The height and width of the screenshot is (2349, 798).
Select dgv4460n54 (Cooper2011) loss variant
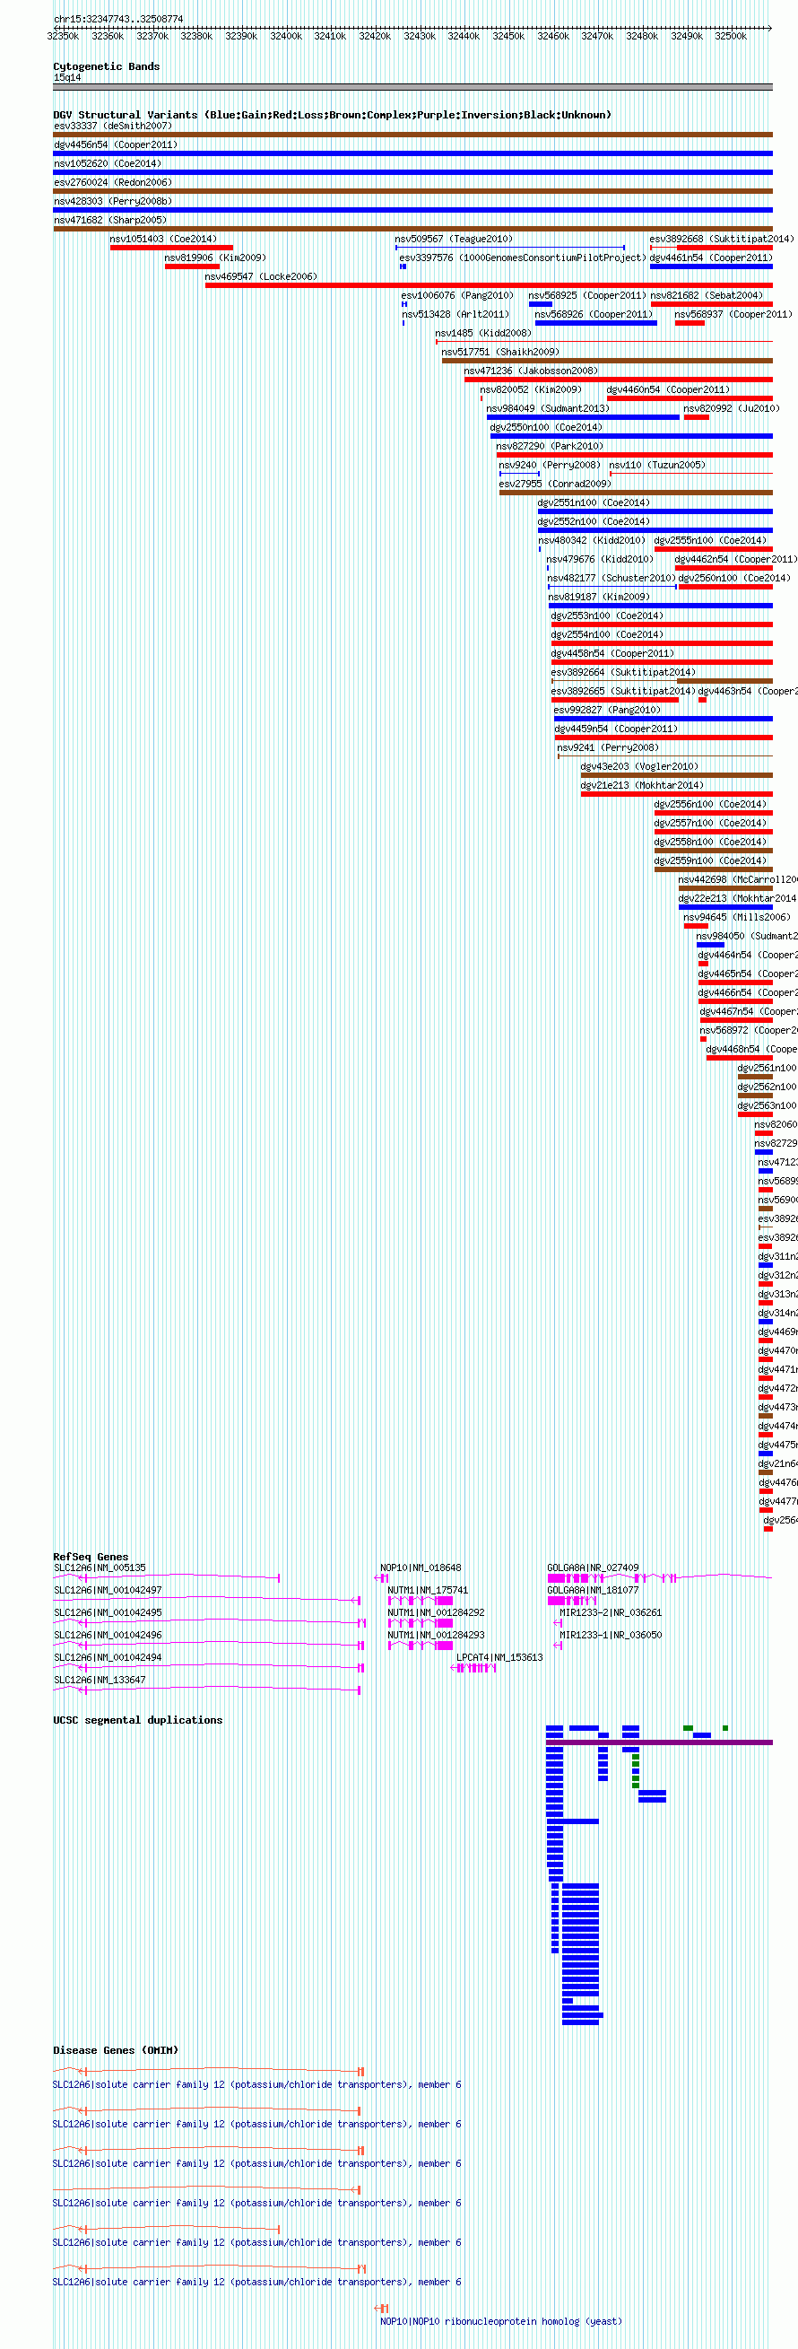click(690, 398)
